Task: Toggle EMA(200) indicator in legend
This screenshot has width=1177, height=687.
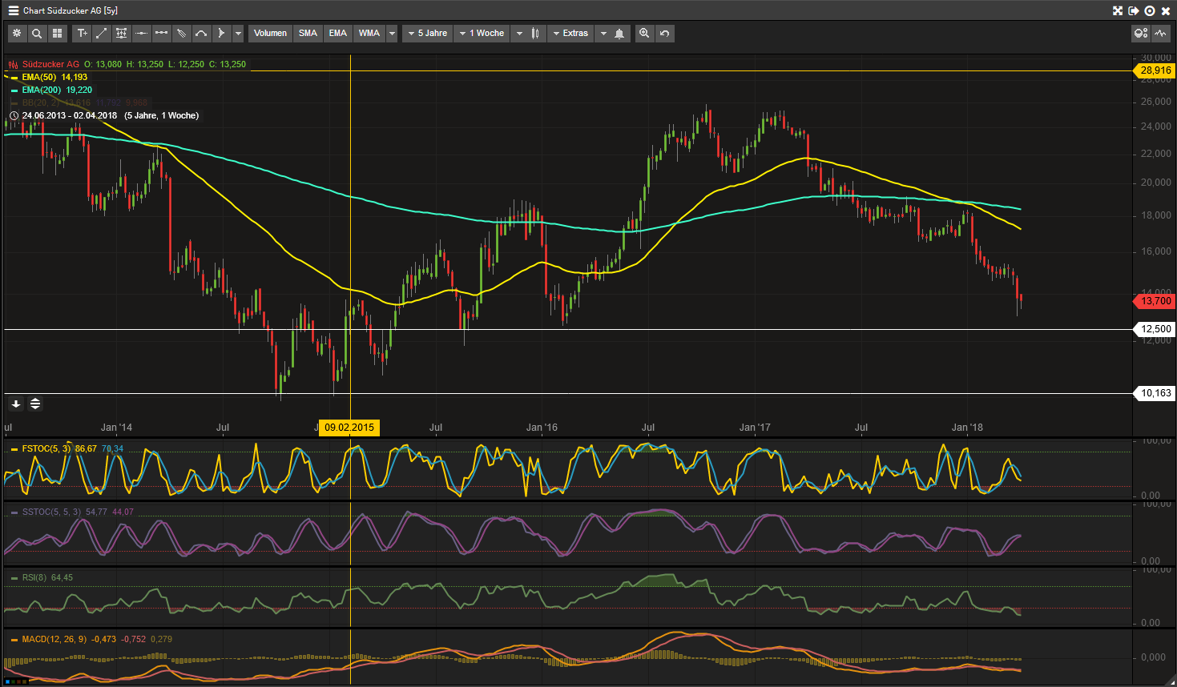Action: tap(41, 90)
